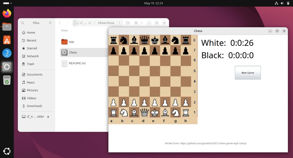Select the white queen on d1

pyautogui.click(x=144, y=112)
